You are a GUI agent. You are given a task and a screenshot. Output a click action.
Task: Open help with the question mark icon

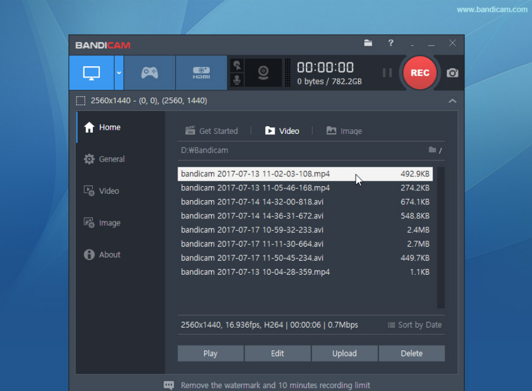coord(391,43)
